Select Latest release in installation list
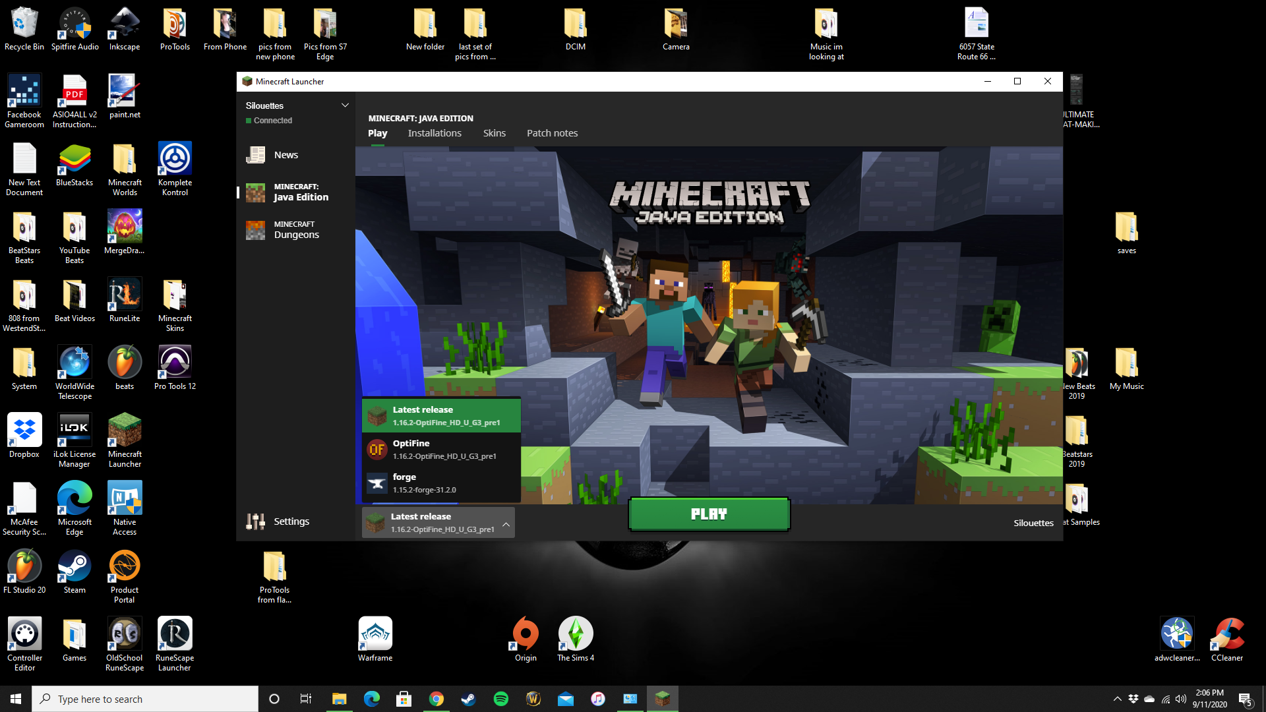This screenshot has width=1266, height=712. click(x=441, y=416)
